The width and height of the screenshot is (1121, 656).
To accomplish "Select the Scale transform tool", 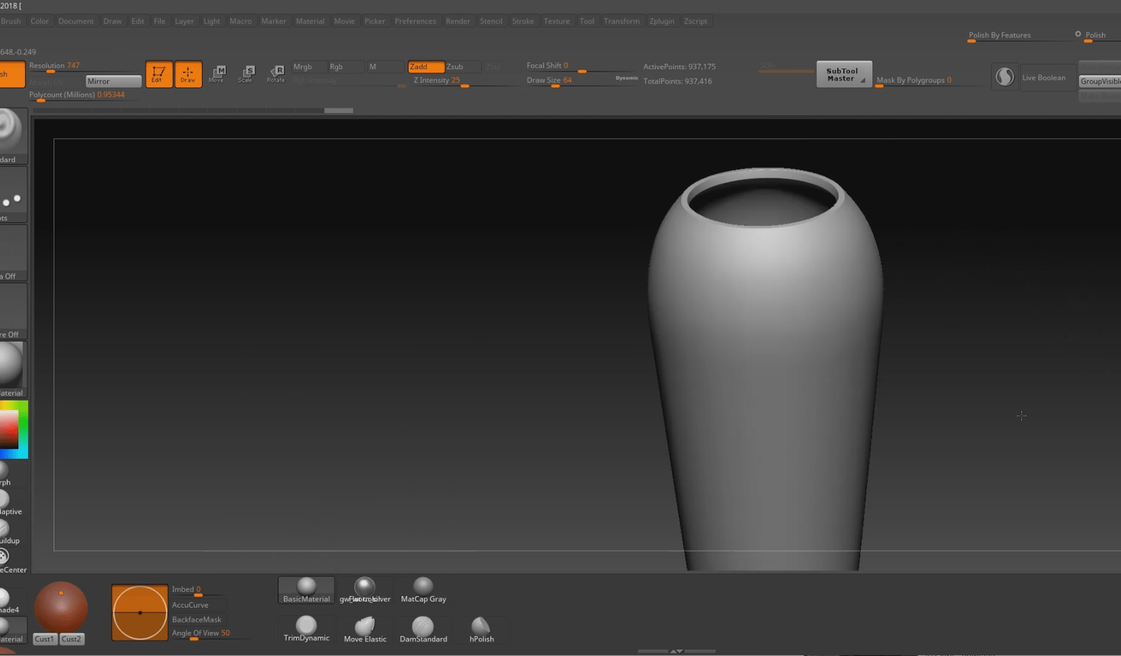I will (246, 74).
